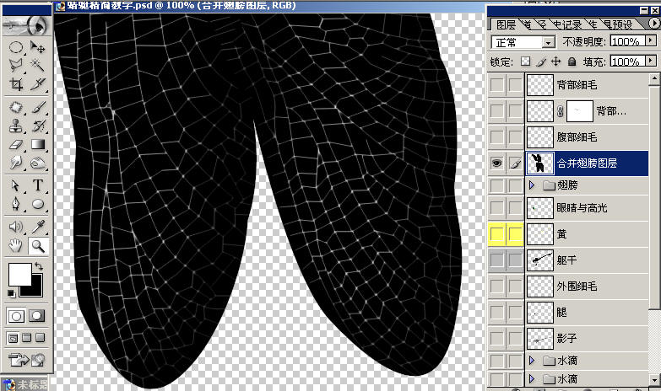
Task: Select the Eyedropper tool
Action: [x=37, y=227]
